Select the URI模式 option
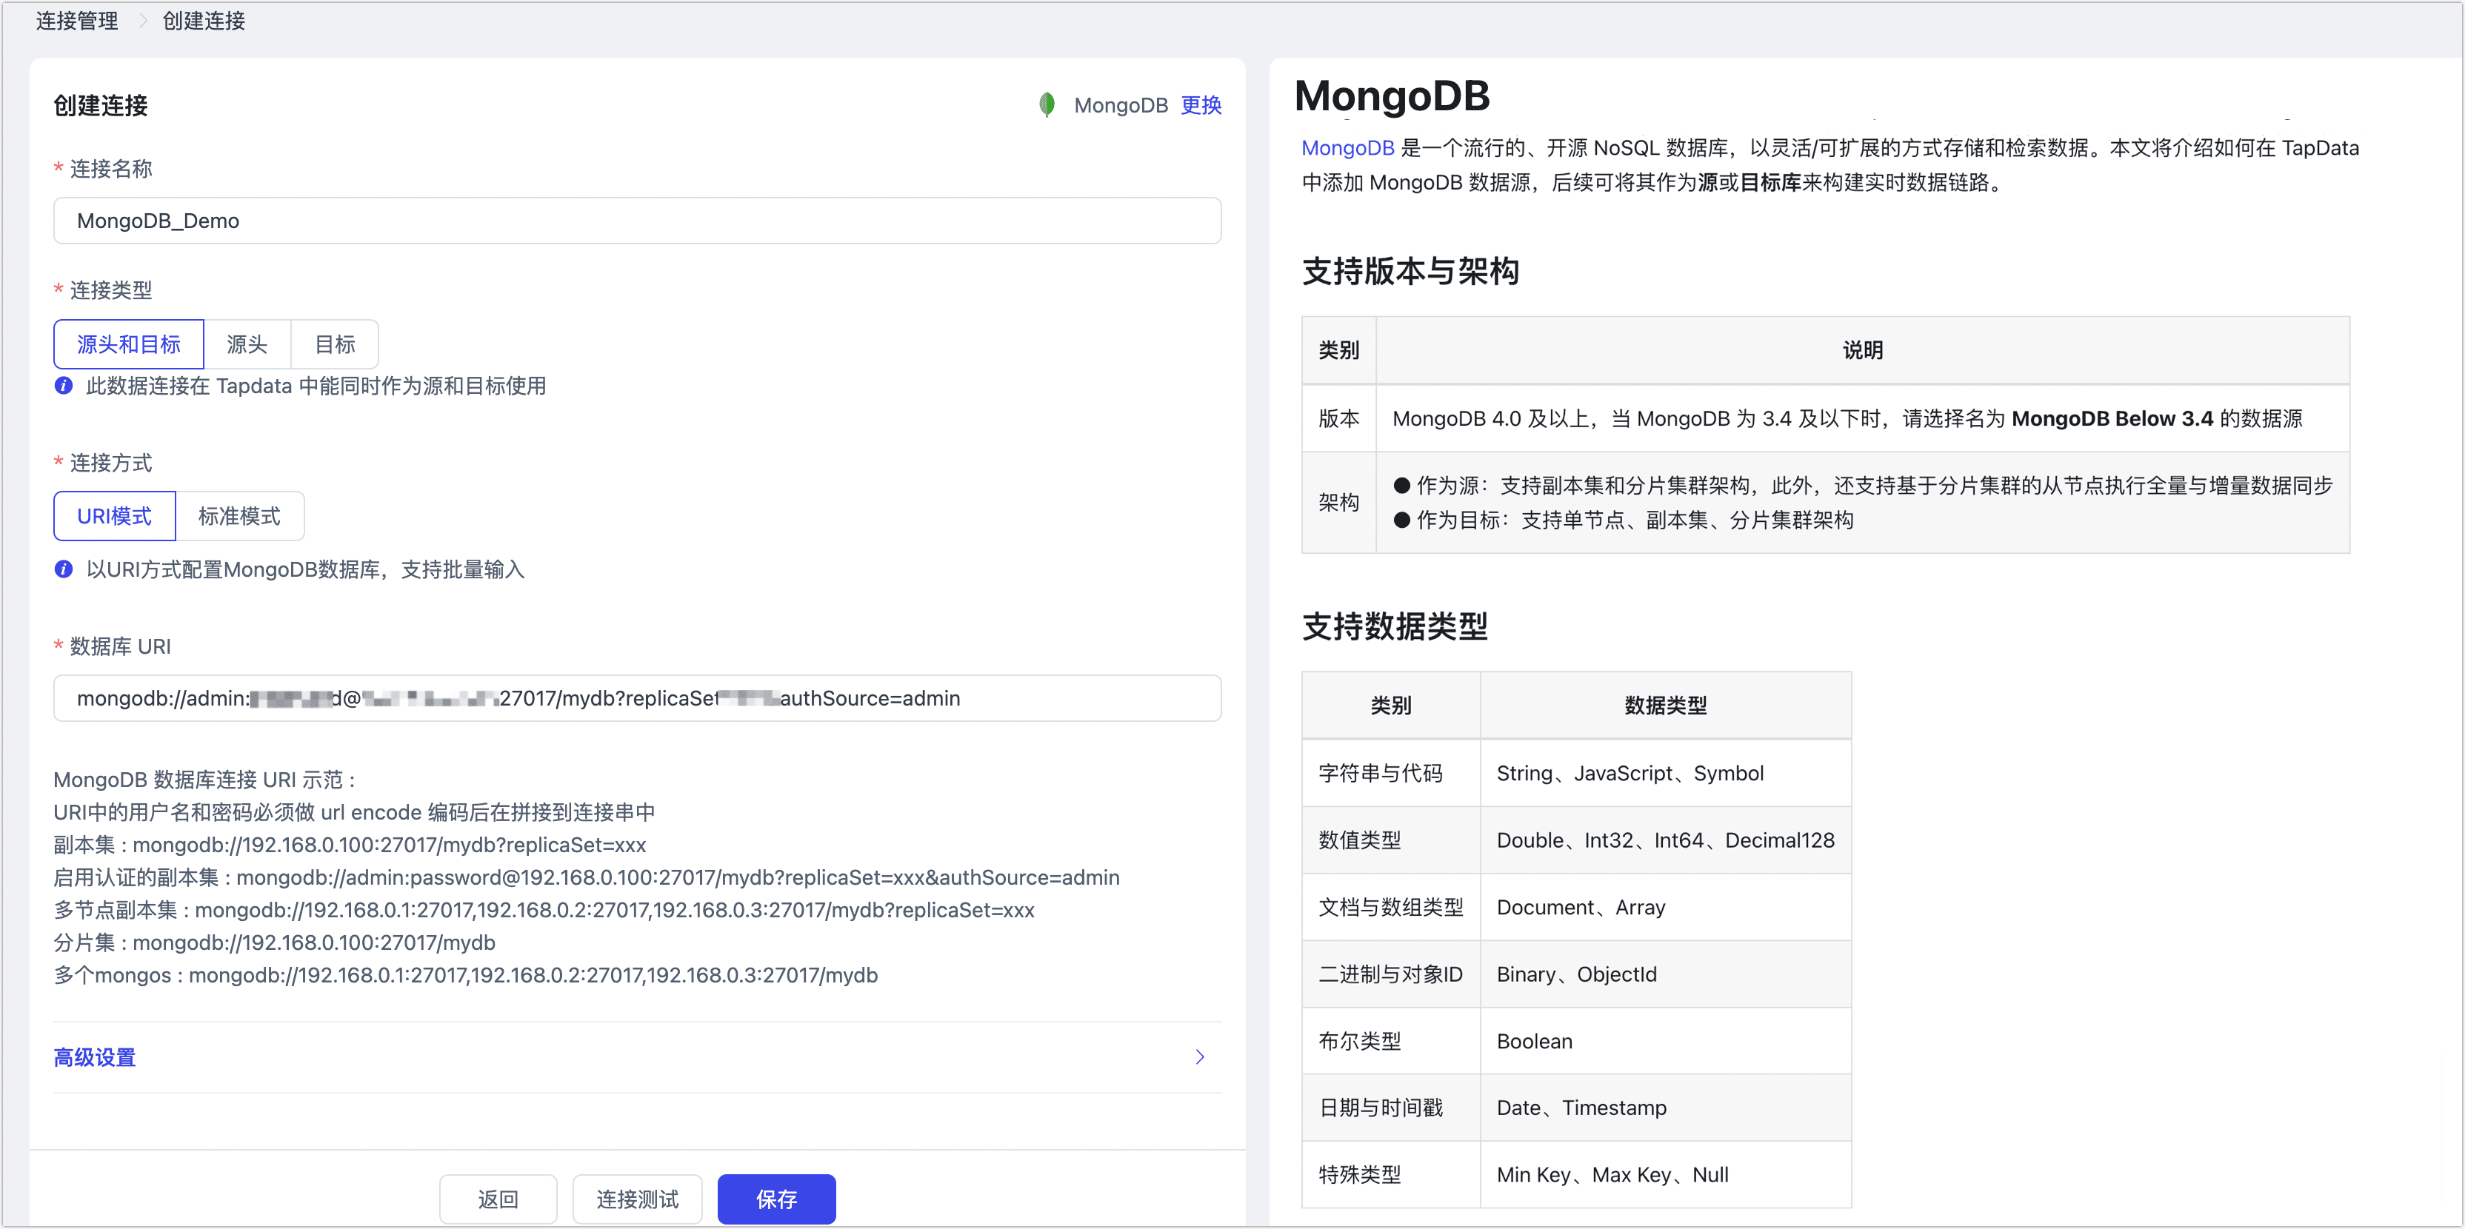This screenshot has height=1229, width=2465. (x=114, y=515)
